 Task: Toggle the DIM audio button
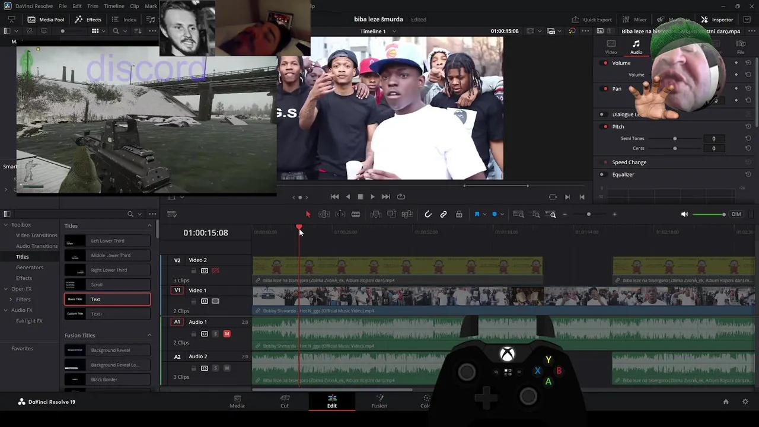coord(736,214)
